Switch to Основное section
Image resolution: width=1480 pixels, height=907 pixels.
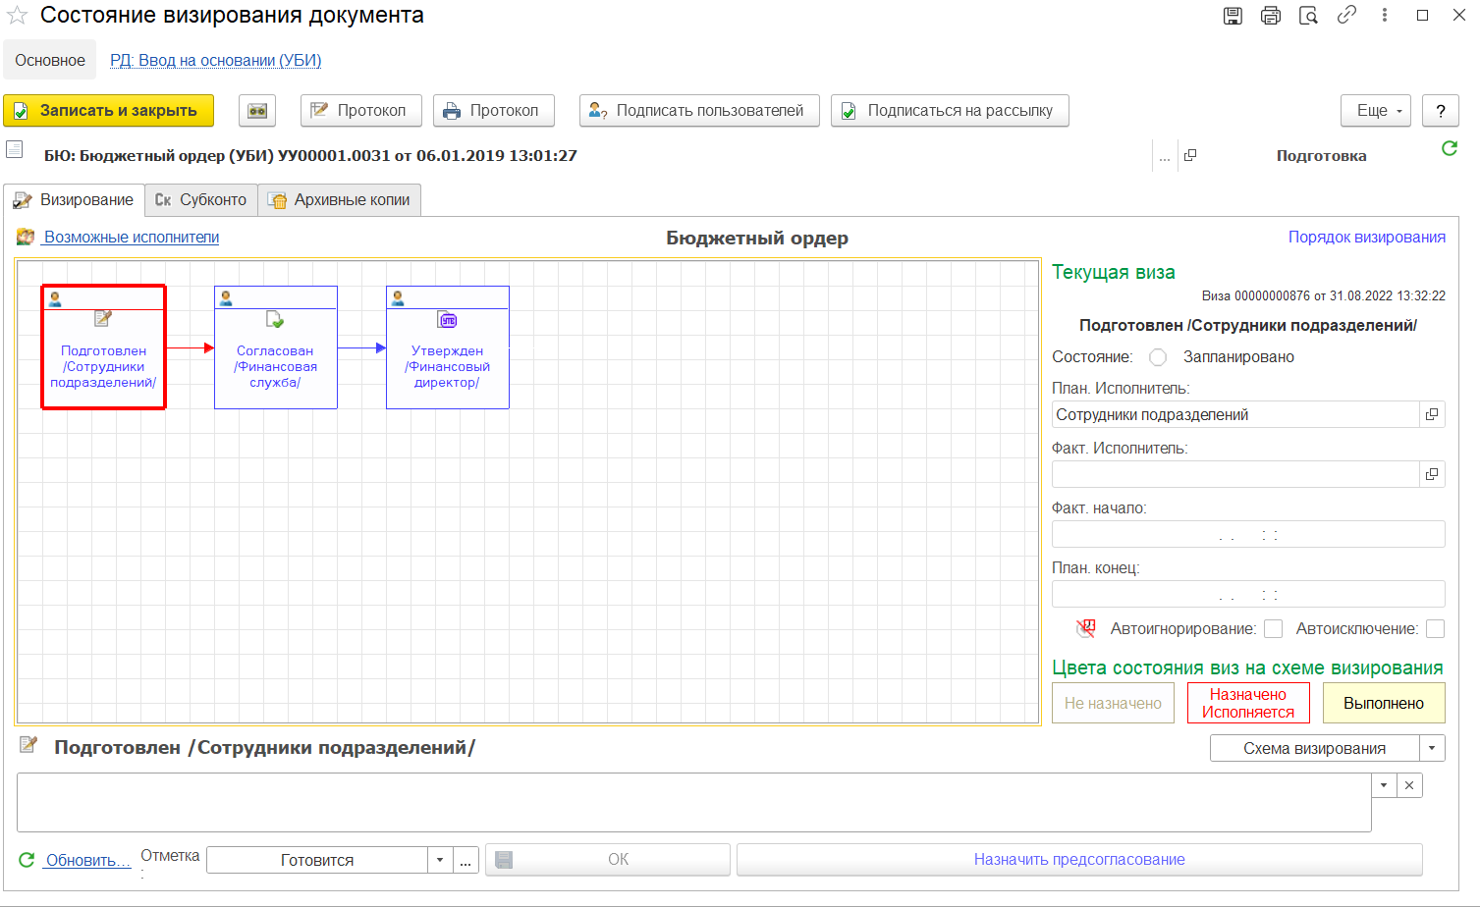(50, 60)
